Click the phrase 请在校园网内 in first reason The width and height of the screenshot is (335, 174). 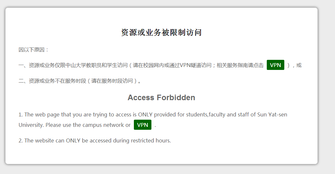point(148,65)
